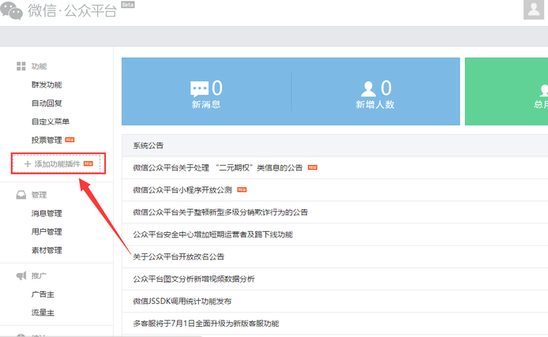Open 自定义菜单 in the sidebar
The height and width of the screenshot is (337, 548).
click(51, 122)
